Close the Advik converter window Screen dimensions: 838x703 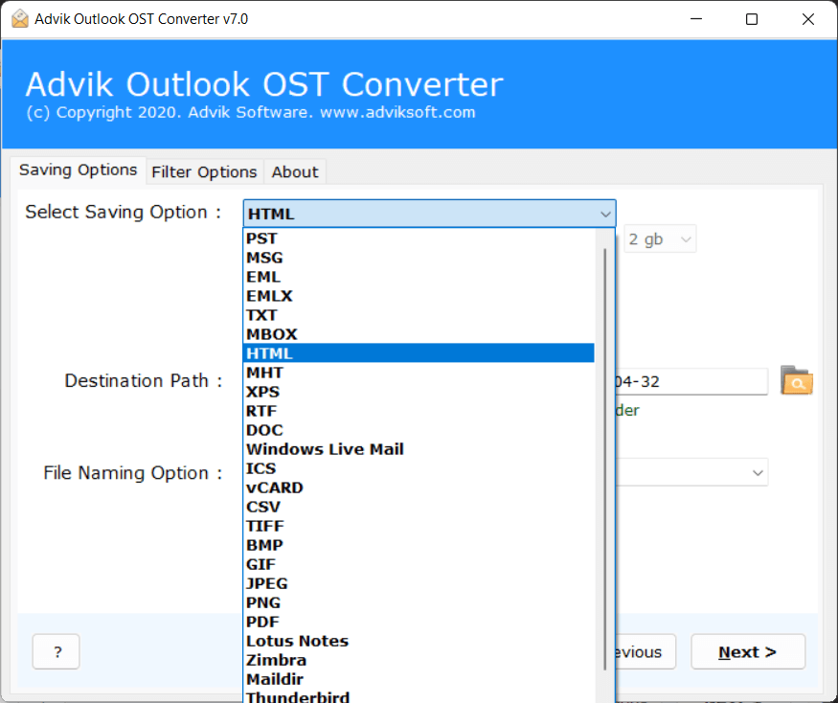click(x=808, y=19)
